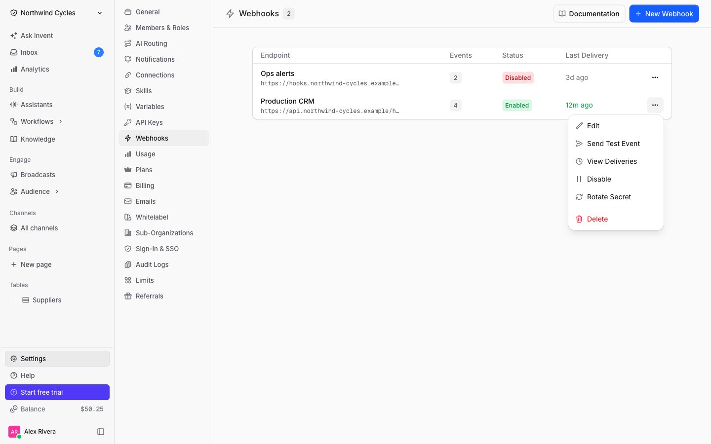Close Production CRM row options menu
Screen dimensions: 711x444
pos(655,105)
